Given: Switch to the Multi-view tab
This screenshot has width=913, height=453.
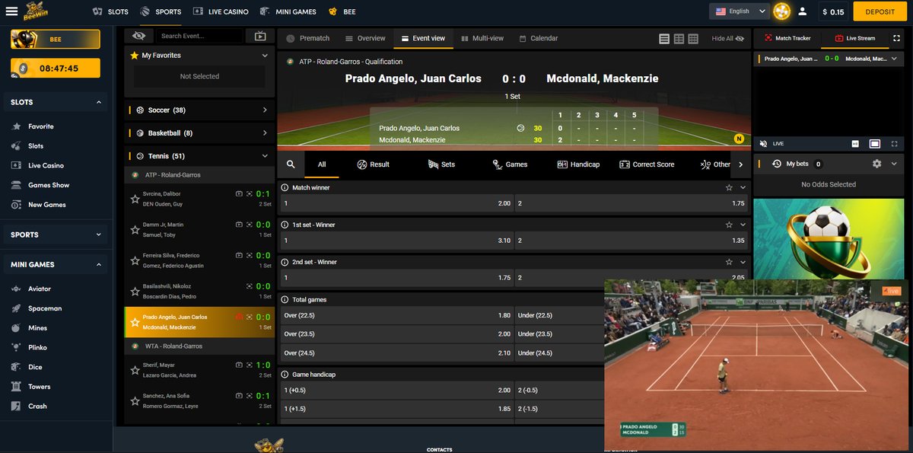Looking at the screenshot, I should pyautogui.click(x=482, y=38).
